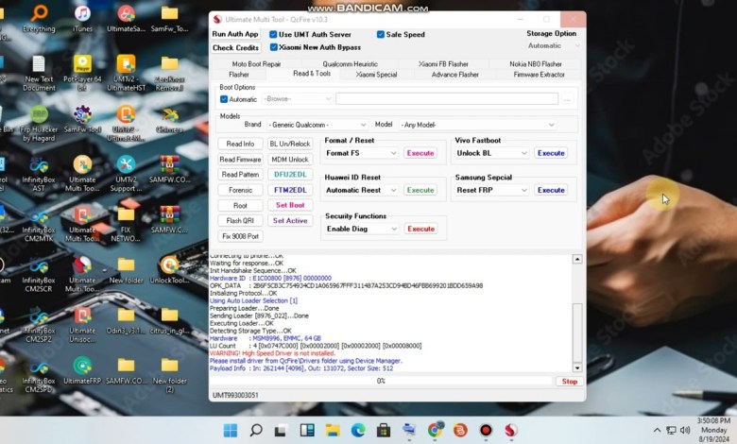Open File Explorer from the taskbar
This screenshot has width=737, height=444.
334,430
